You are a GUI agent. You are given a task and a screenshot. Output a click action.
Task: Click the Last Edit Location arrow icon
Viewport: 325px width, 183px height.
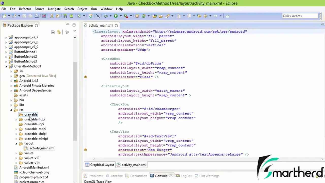pos(199,16)
